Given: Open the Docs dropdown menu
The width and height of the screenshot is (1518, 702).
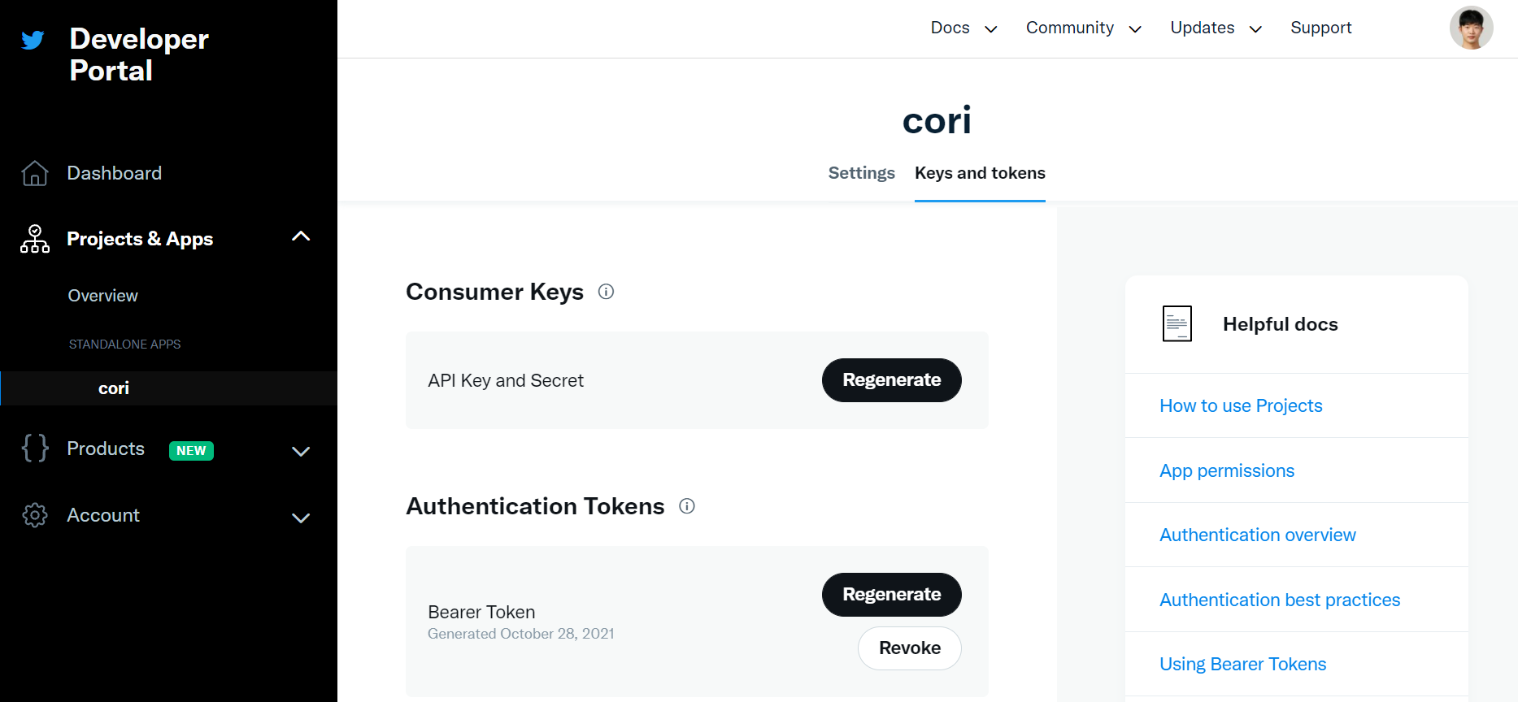Looking at the screenshot, I should (963, 28).
